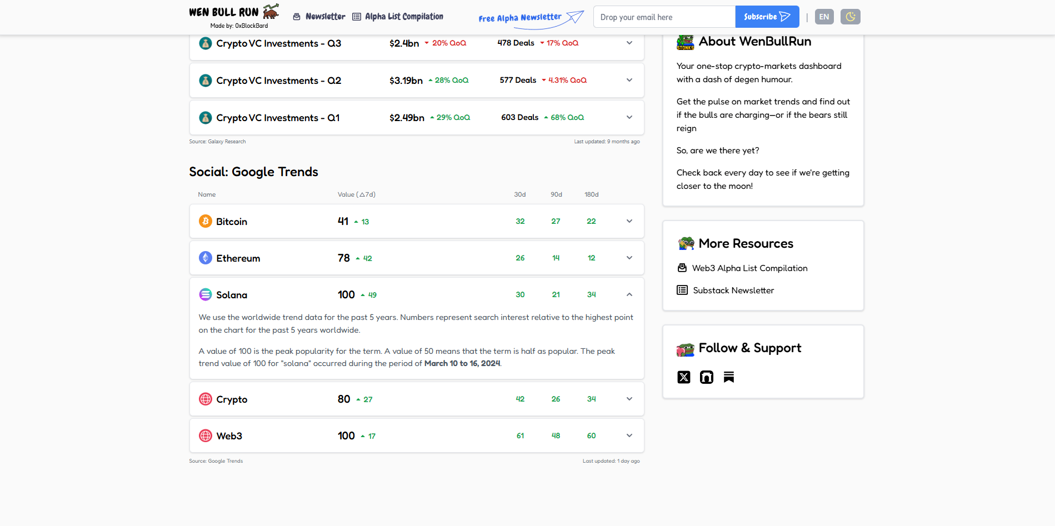The width and height of the screenshot is (1055, 526).
Task: Click the Solana logo icon
Action: tap(206, 294)
